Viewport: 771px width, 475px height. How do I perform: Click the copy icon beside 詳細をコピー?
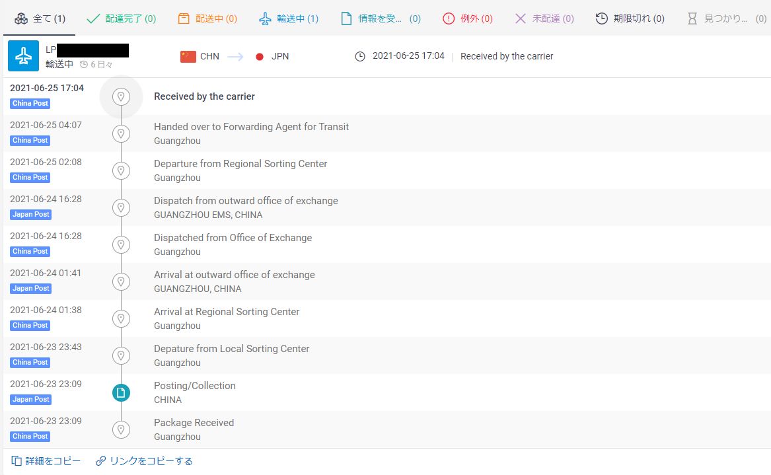(17, 461)
